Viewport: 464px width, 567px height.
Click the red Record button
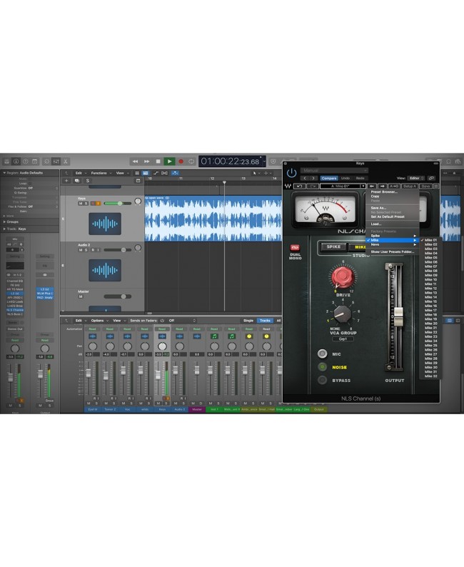tap(181, 161)
